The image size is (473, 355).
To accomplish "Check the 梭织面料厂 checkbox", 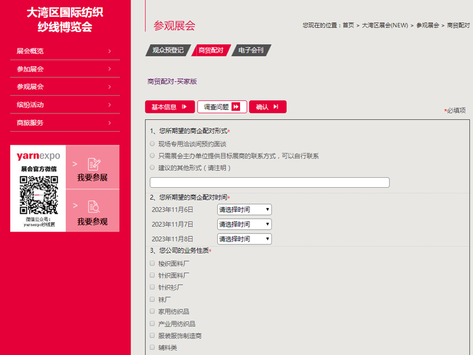I will (x=153, y=263).
